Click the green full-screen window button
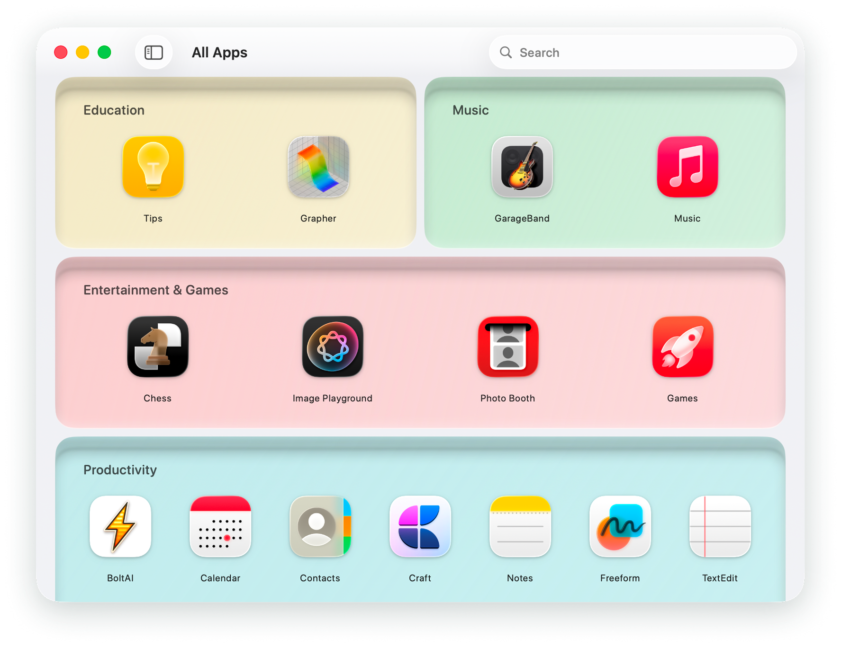This screenshot has height=647, width=841. pyautogui.click(x=104, y=53)
